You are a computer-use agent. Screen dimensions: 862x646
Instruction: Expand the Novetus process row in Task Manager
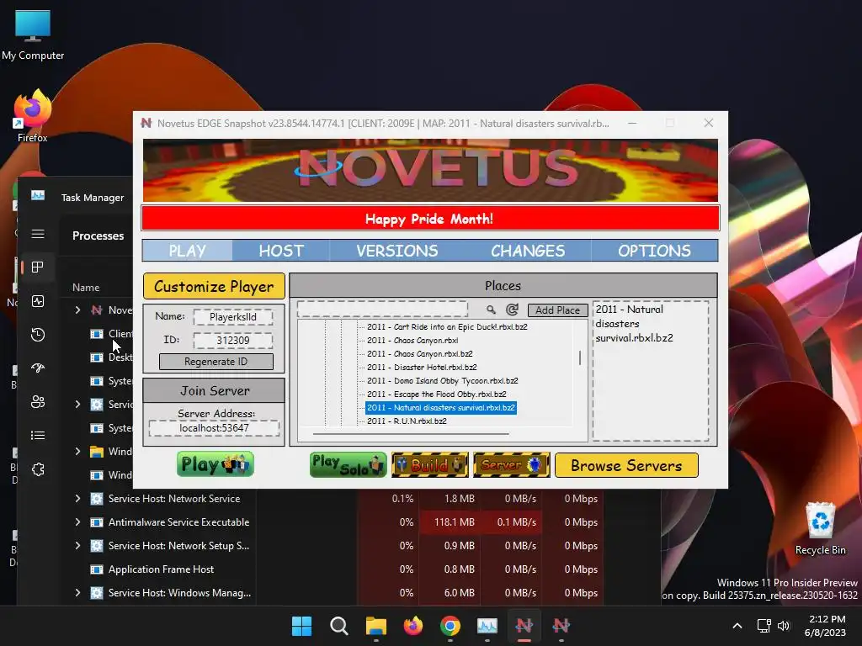click(x=77, y=310)
